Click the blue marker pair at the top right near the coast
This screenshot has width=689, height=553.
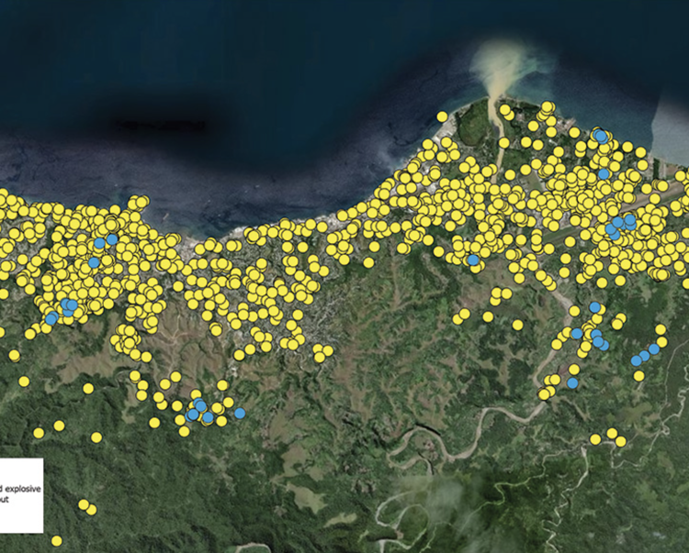(x=601, y=136)
